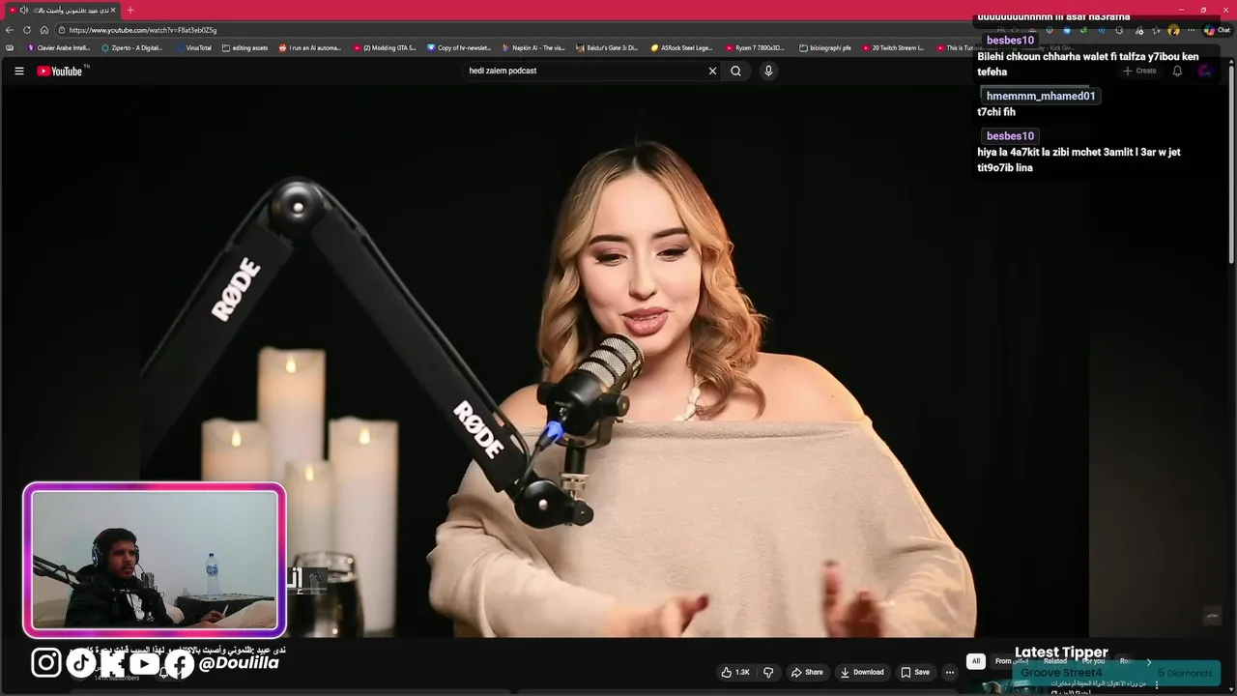The width and height of the screenshot is (1237, 696).
Task: Open the browser Chat sidebar button
Action: click(1217, 30)
